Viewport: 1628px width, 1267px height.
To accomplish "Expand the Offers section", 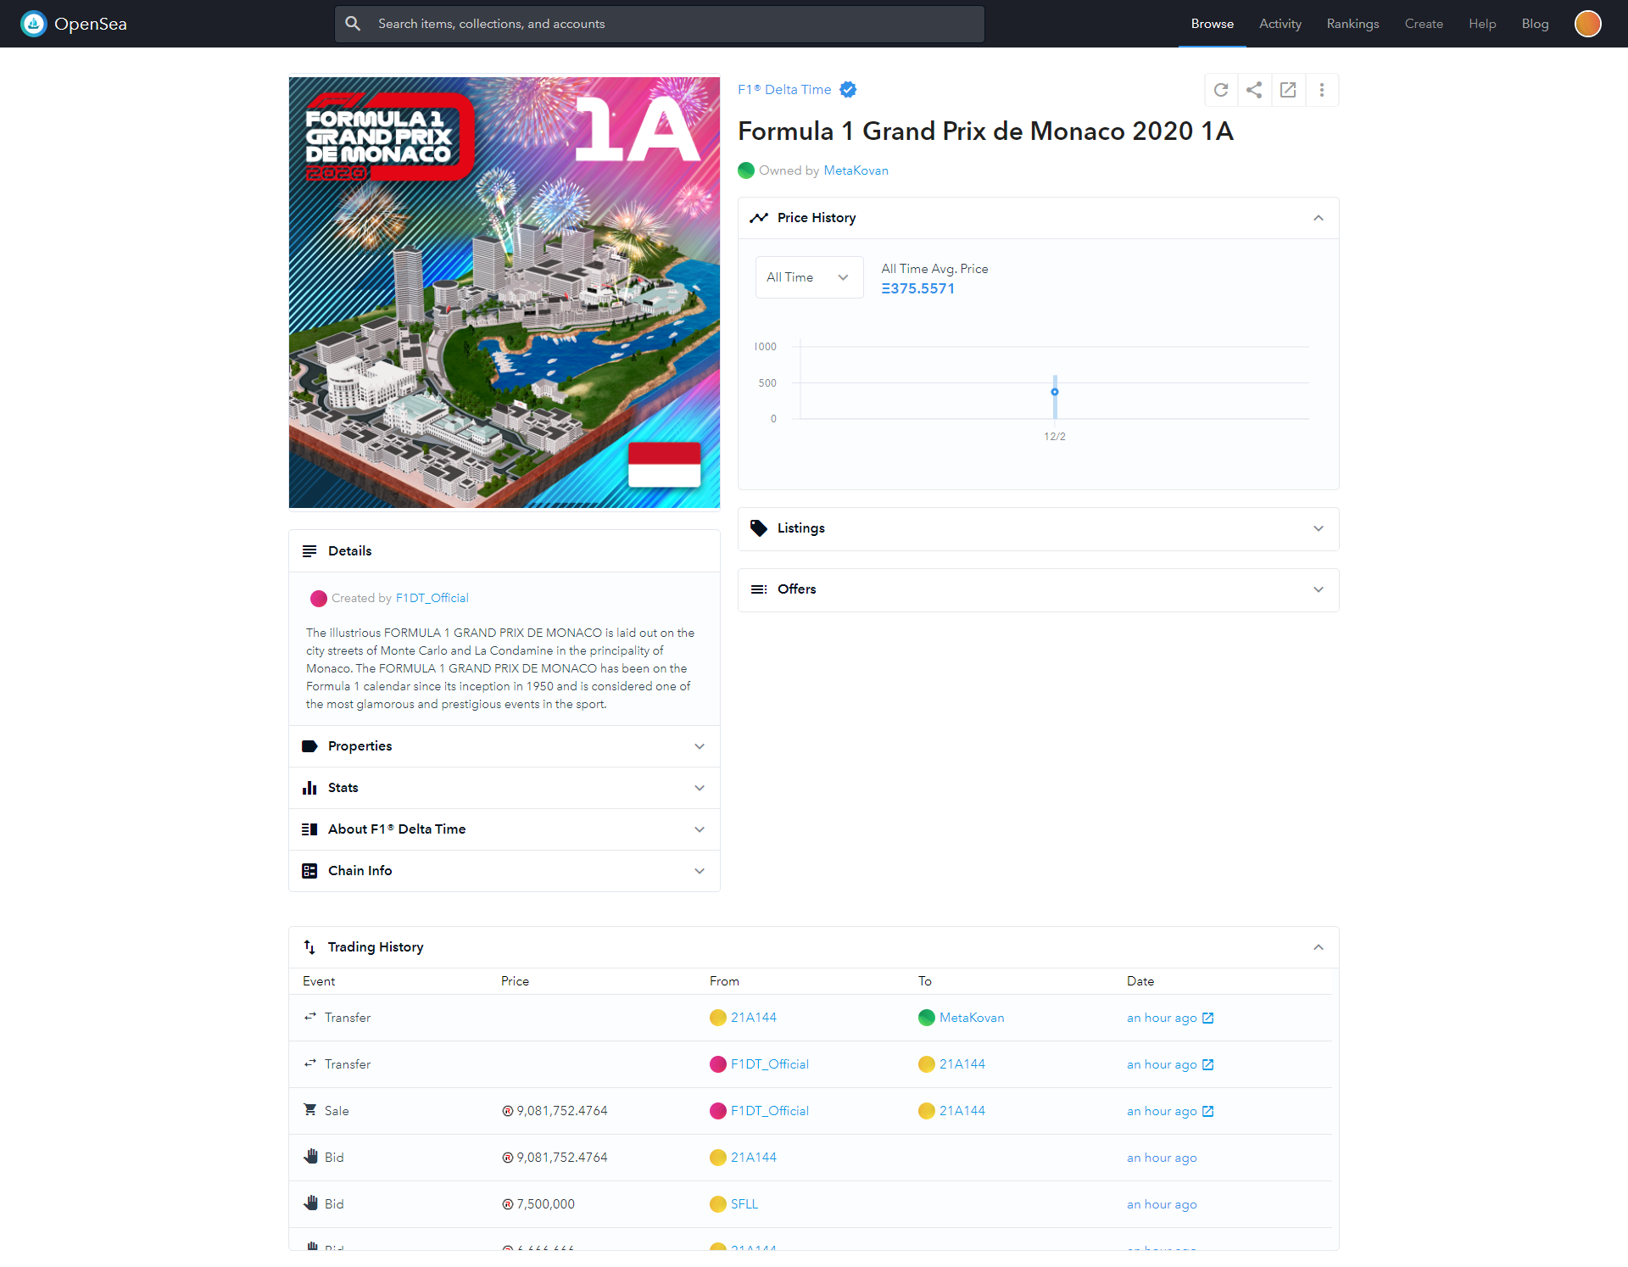I will 1319,589.
